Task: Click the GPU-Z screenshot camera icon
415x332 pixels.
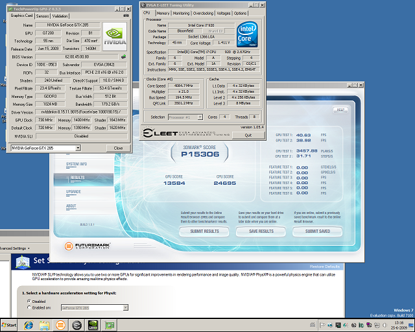Action: (x=126, y=16)
